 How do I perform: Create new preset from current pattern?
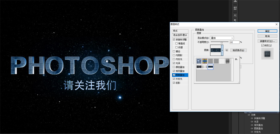226,50
